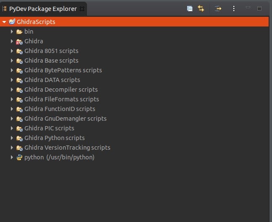Click the python interpreter icon
The height and width of the screenshot is (222, 272).
[19, 157]
